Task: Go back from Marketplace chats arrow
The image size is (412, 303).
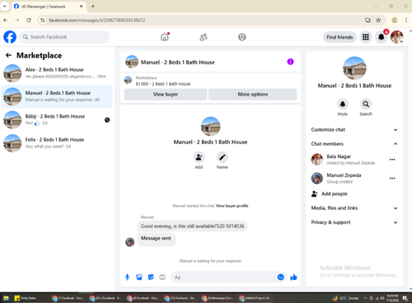Action: pyautogui.click(x=8, y=55)
